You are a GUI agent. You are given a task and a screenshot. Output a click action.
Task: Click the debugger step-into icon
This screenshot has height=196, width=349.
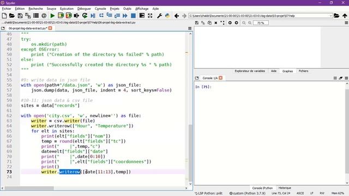109,16
